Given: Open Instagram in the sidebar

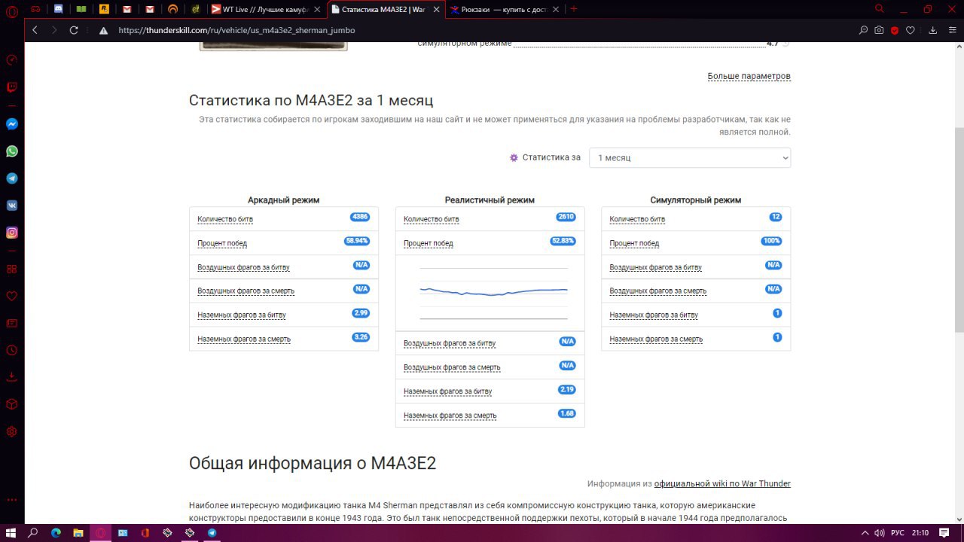Looking at the screenshot, I should click(x=12, y=233).
